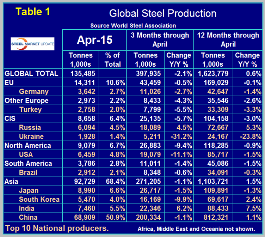Click the 3 Months through April header
The width and height of the screenshot is (265, 237).
point(160,40)
